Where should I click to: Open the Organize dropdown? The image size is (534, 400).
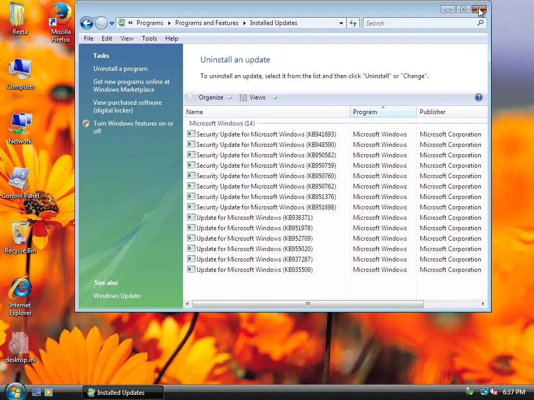(x=211, y=97)
